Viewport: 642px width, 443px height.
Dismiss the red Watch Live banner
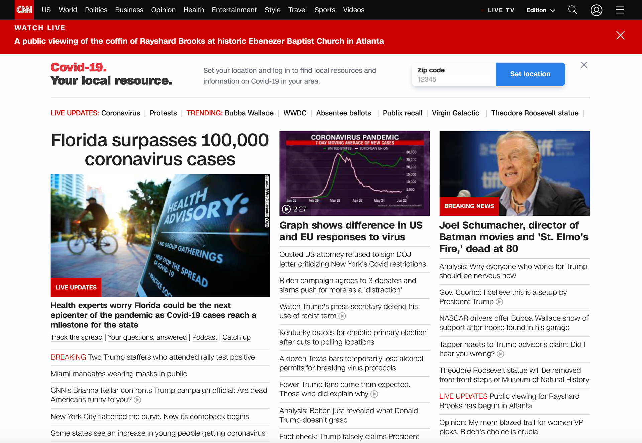(x=620, y=35)
